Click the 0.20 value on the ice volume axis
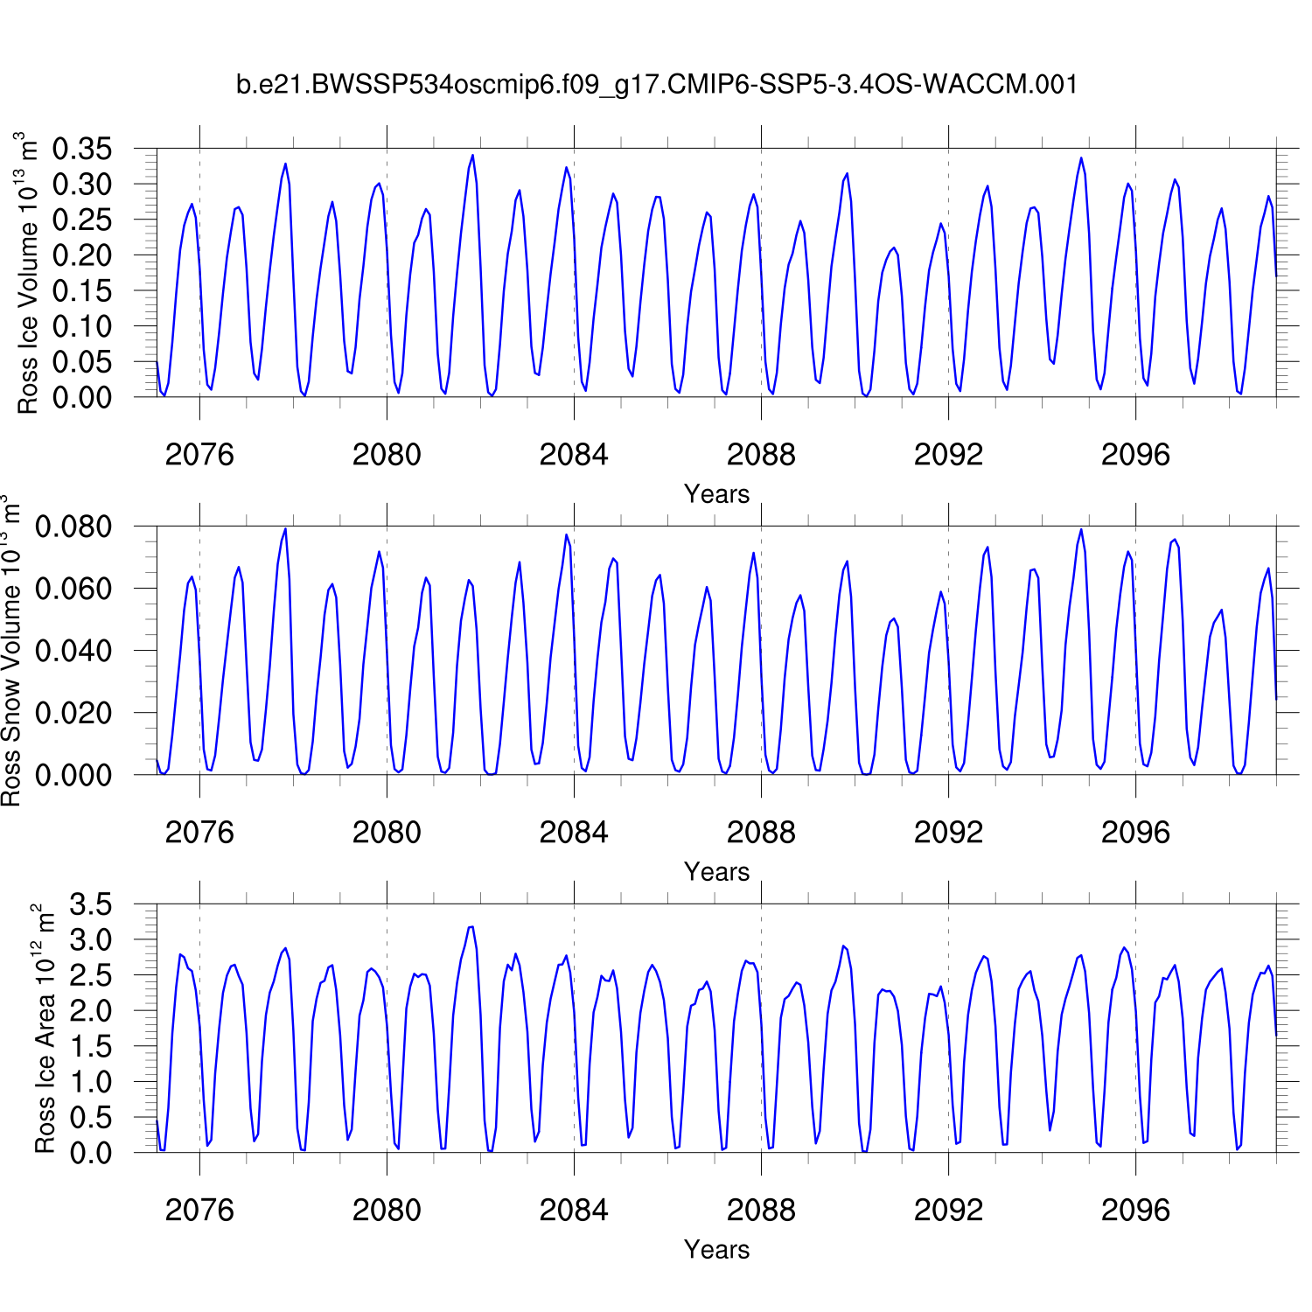The height and width of the screenshot is (1312, 1312). [82, 255]
